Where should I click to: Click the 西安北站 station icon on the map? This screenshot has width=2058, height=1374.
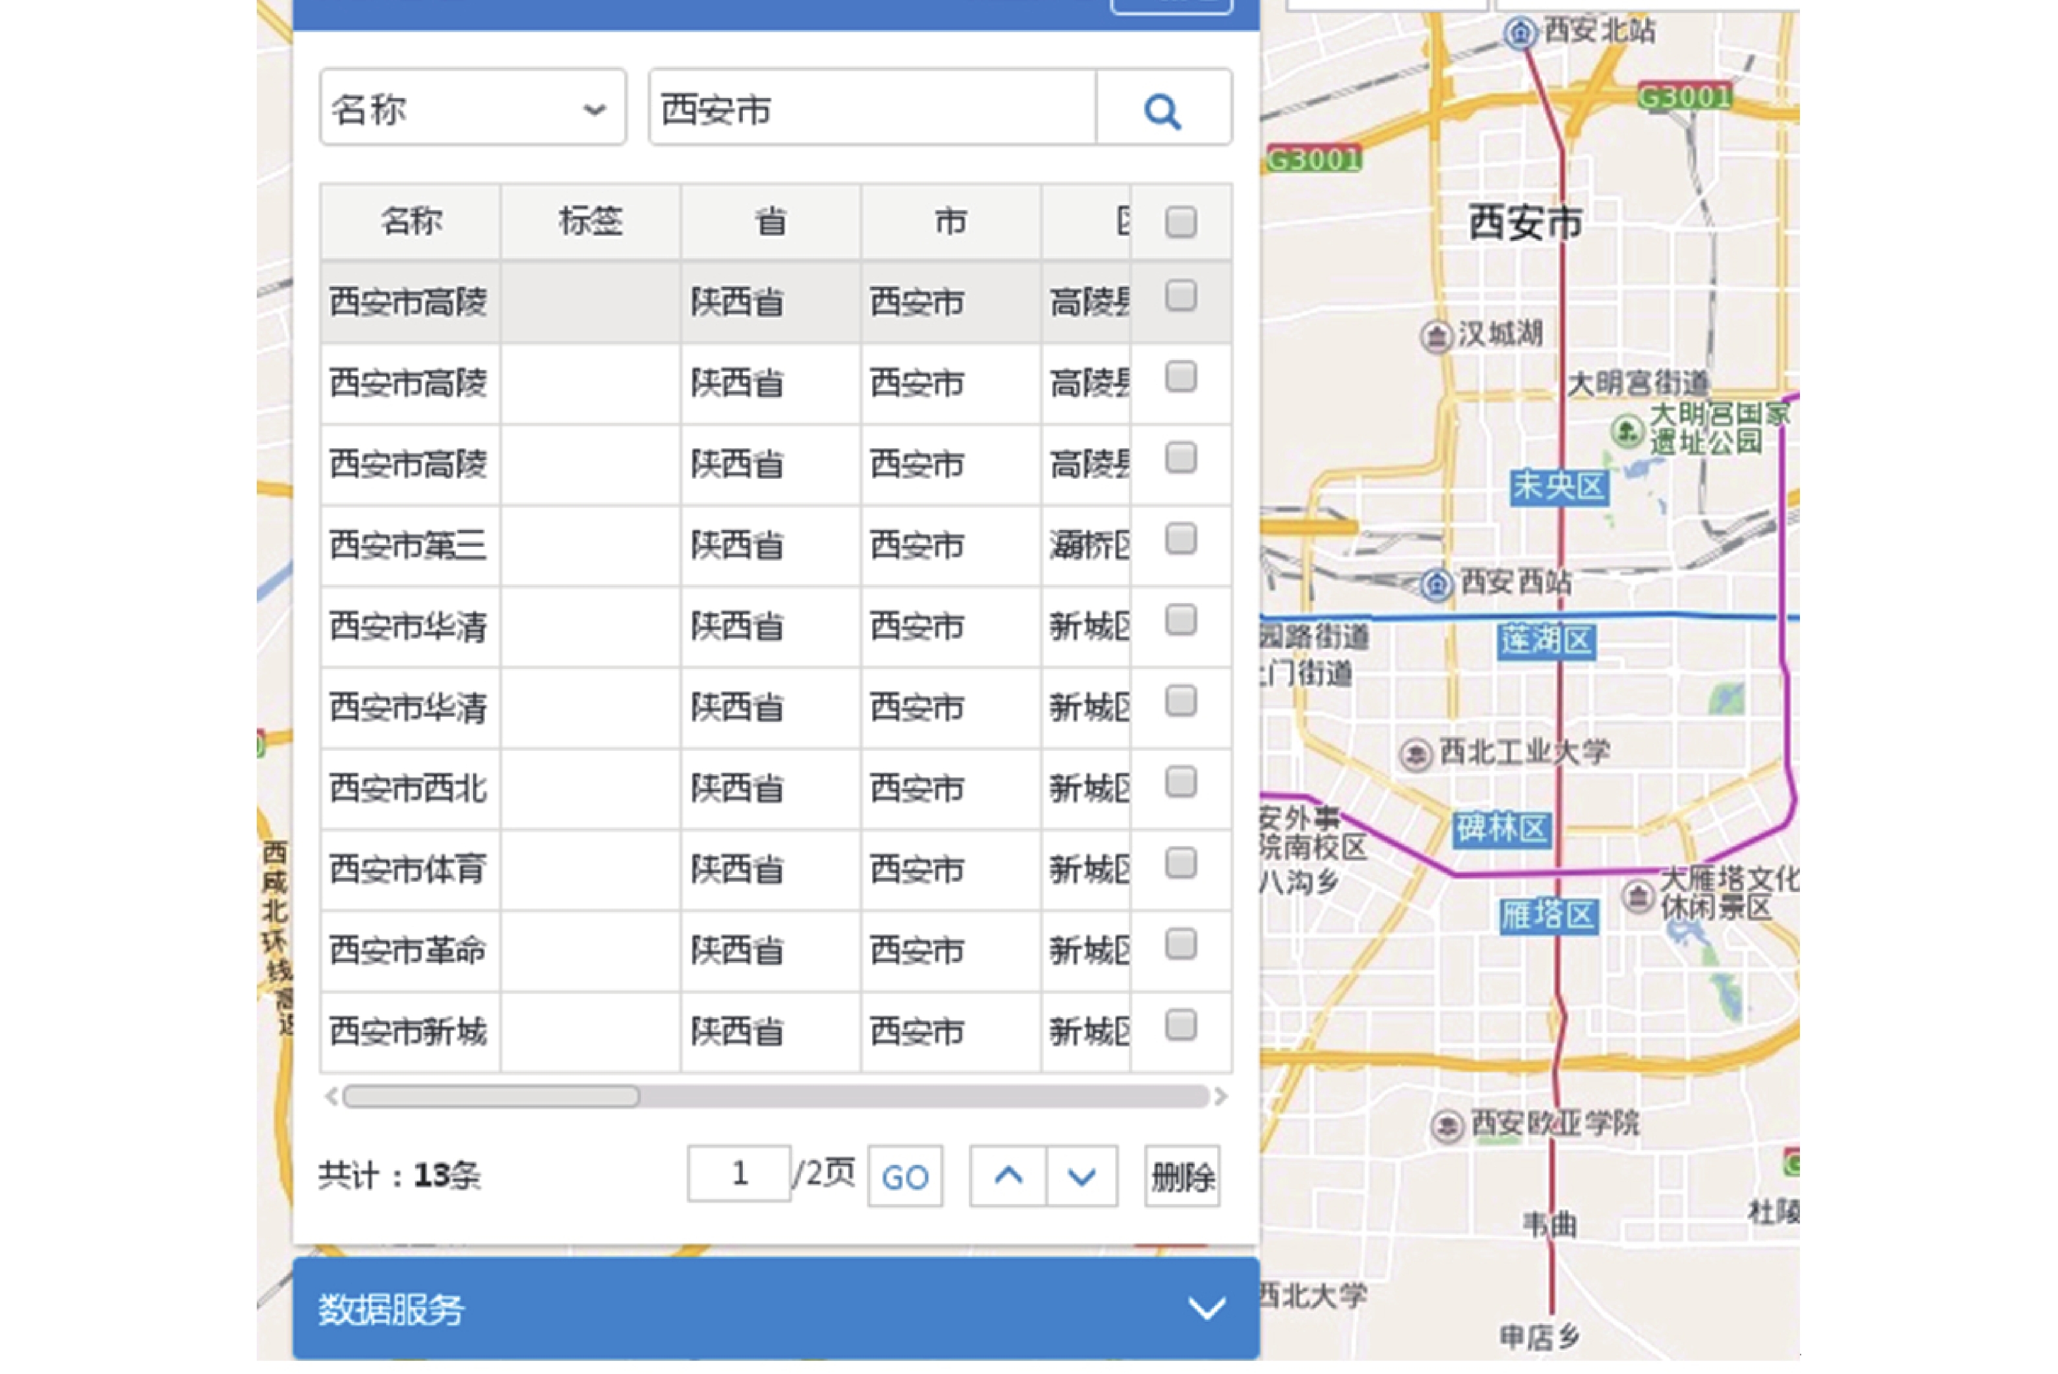[x=1520, y=33]
